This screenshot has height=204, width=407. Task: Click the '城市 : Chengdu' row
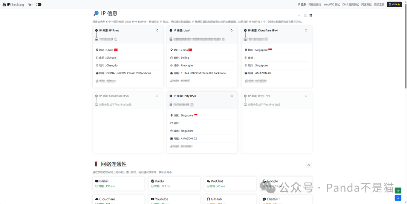pyautogui.click(x=128, y=65)
